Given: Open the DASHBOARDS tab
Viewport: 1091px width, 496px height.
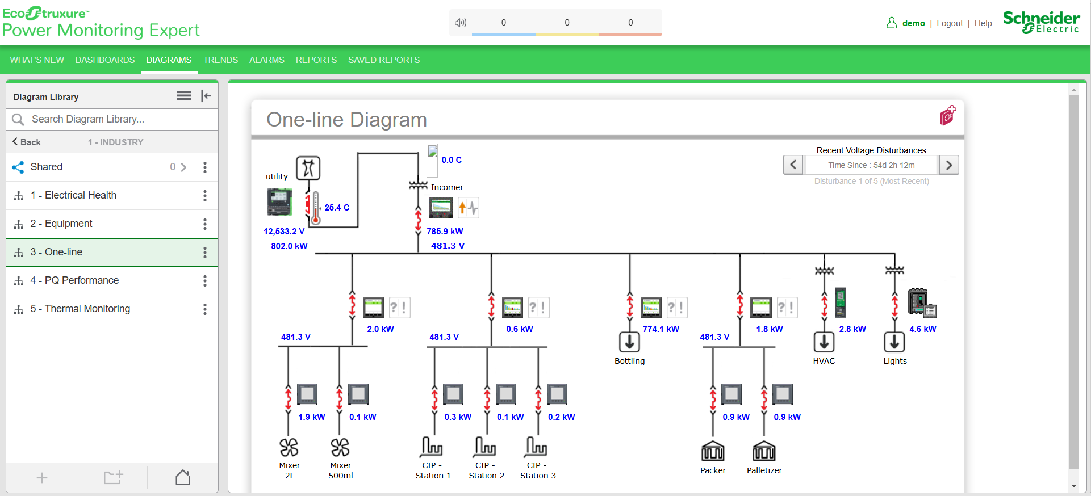Looking at the screenshot, I should [105, 60].
